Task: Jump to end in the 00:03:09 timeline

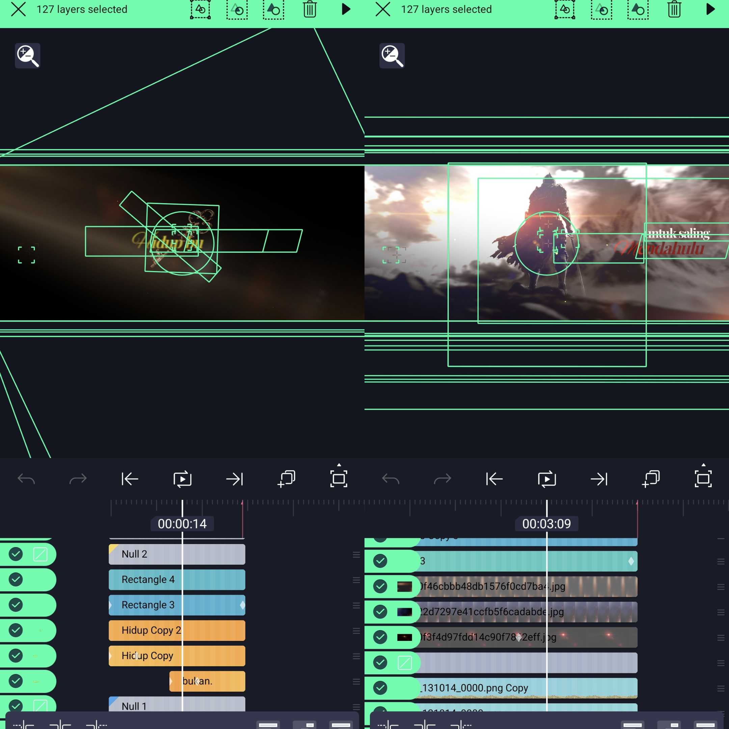Action: pyautogui.click(x=599, y=479)
